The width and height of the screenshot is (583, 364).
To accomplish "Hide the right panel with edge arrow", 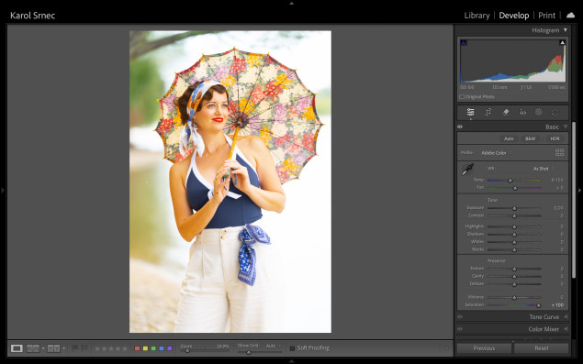I will (x=579, y=190).
